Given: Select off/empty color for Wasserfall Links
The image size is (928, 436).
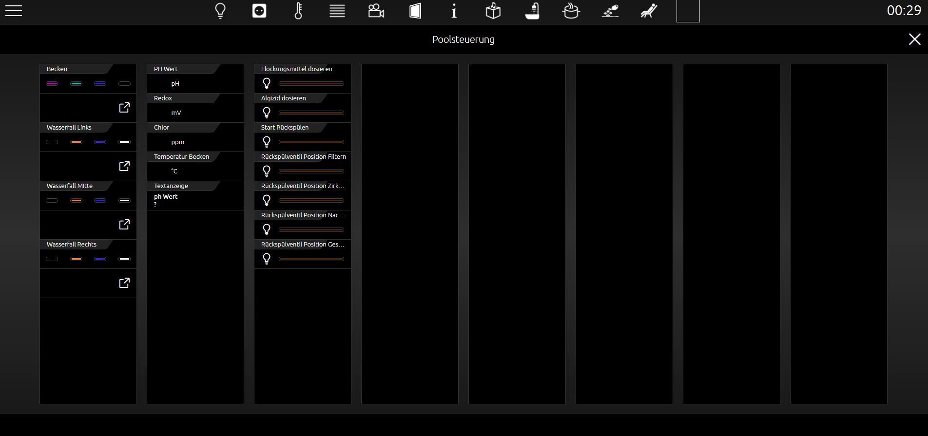Looking at the screenshot, I should 52,142.
